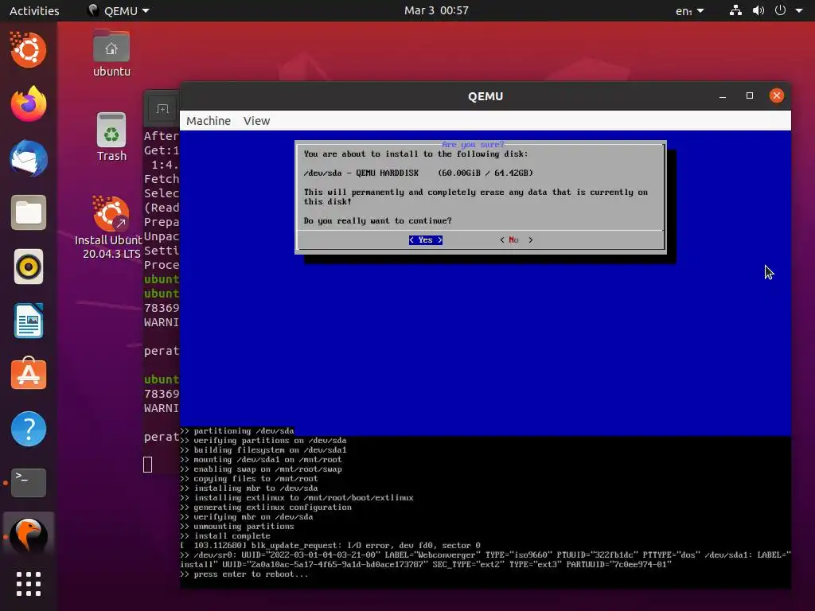The image size is (815, 611).
Task: Click the 'generating extlinux configuration' line
Action: (x=266, y=507)
